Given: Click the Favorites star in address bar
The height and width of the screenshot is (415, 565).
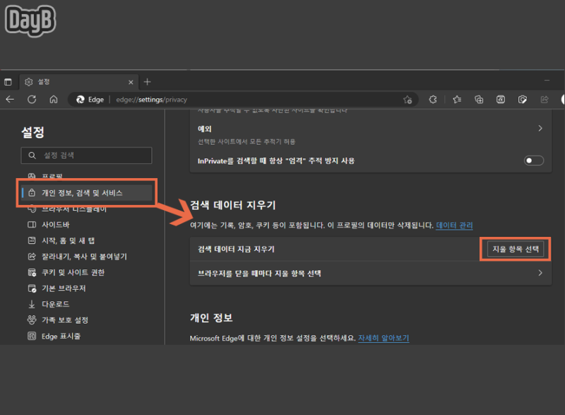Looking at the screenshot, I should [x=408, y=100].
